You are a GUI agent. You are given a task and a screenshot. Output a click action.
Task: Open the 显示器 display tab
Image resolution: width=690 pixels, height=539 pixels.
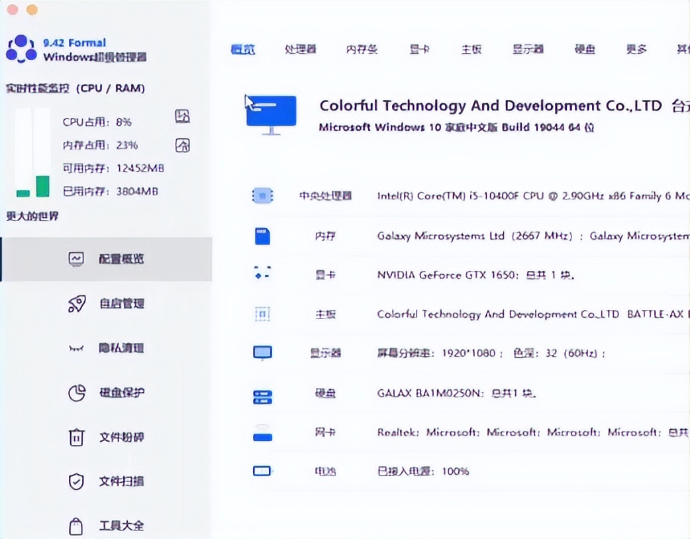(528, 49)
